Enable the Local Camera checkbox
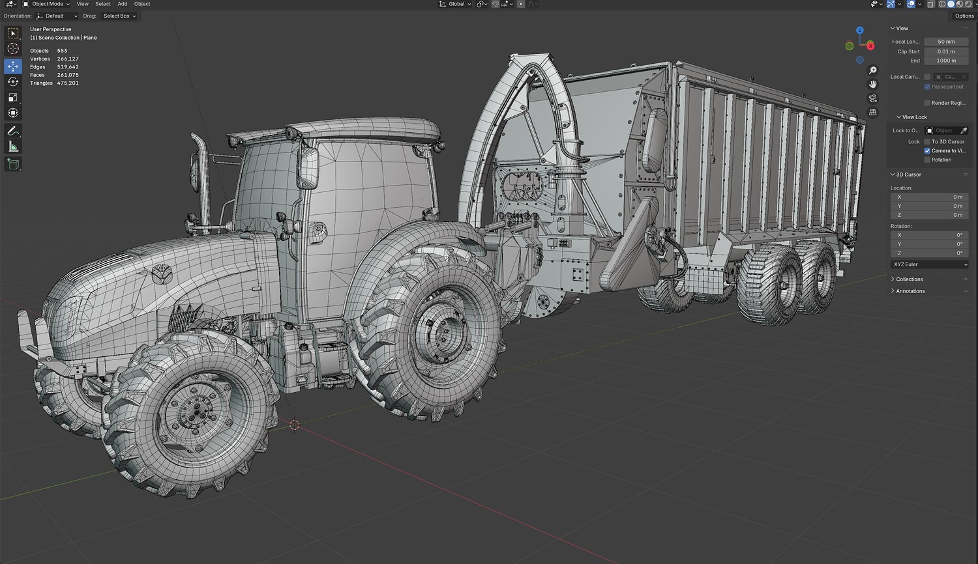 coord(927,77)
